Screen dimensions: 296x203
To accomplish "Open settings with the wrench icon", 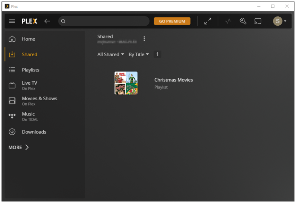I will pyautogui.click(x=243, y=21).
